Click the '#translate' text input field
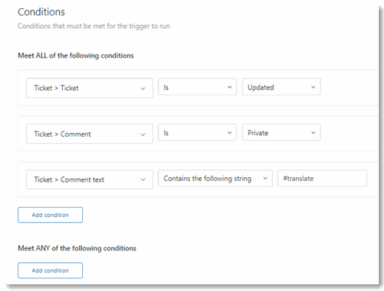The width and height of the screenshot is (384, 291). click(322, 178)
